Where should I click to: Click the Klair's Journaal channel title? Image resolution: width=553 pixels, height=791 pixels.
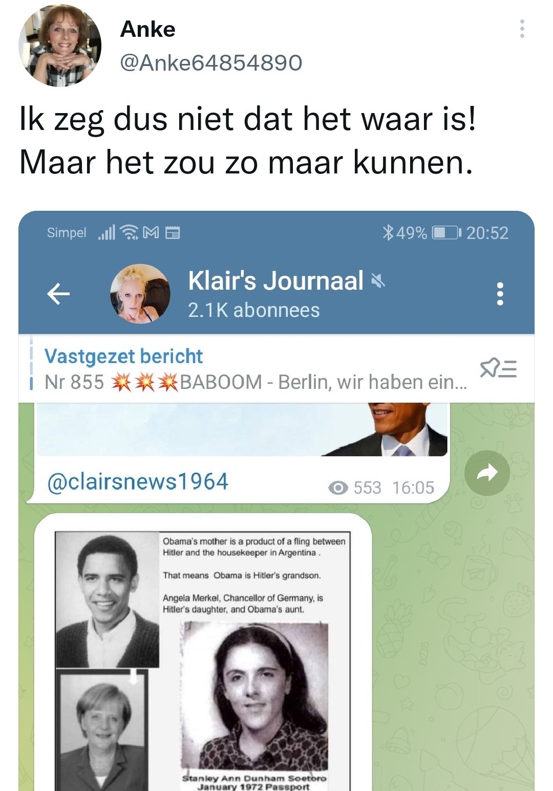coord(275,280)
